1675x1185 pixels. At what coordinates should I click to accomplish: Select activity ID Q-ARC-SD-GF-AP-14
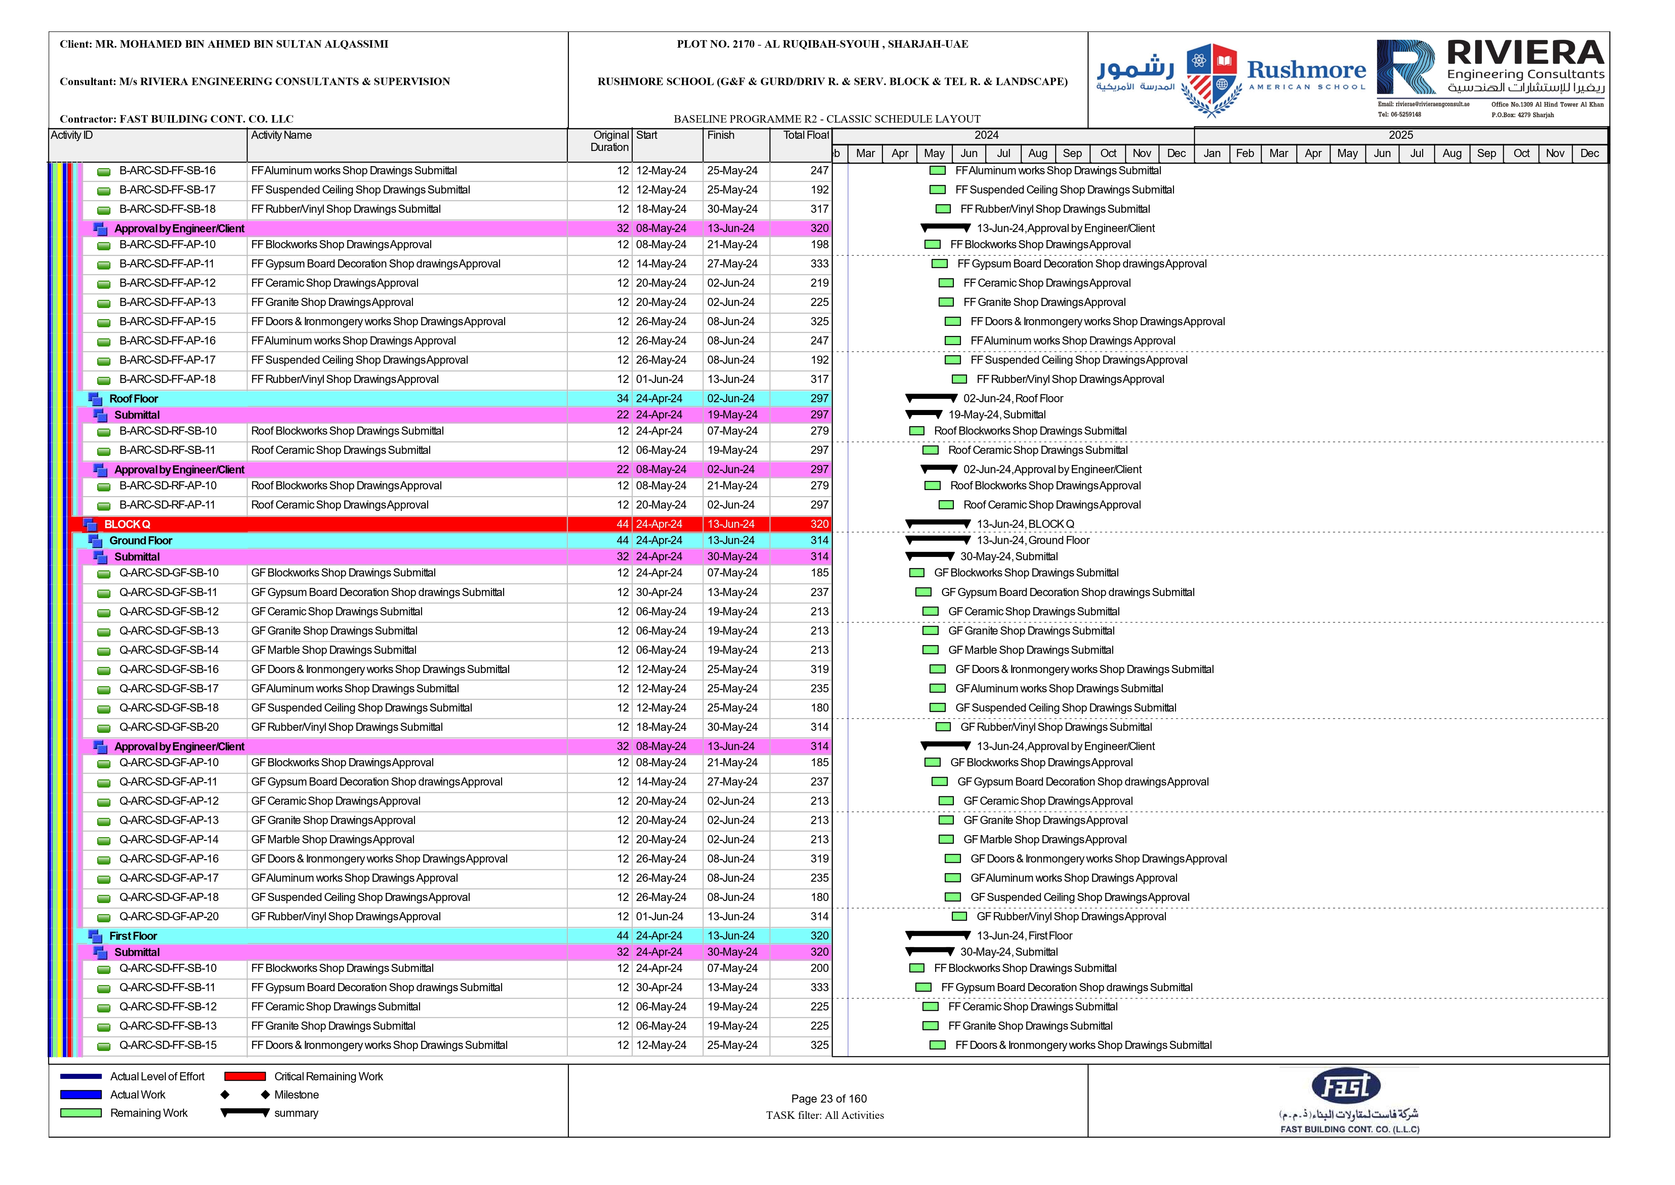tap(169, 840)
